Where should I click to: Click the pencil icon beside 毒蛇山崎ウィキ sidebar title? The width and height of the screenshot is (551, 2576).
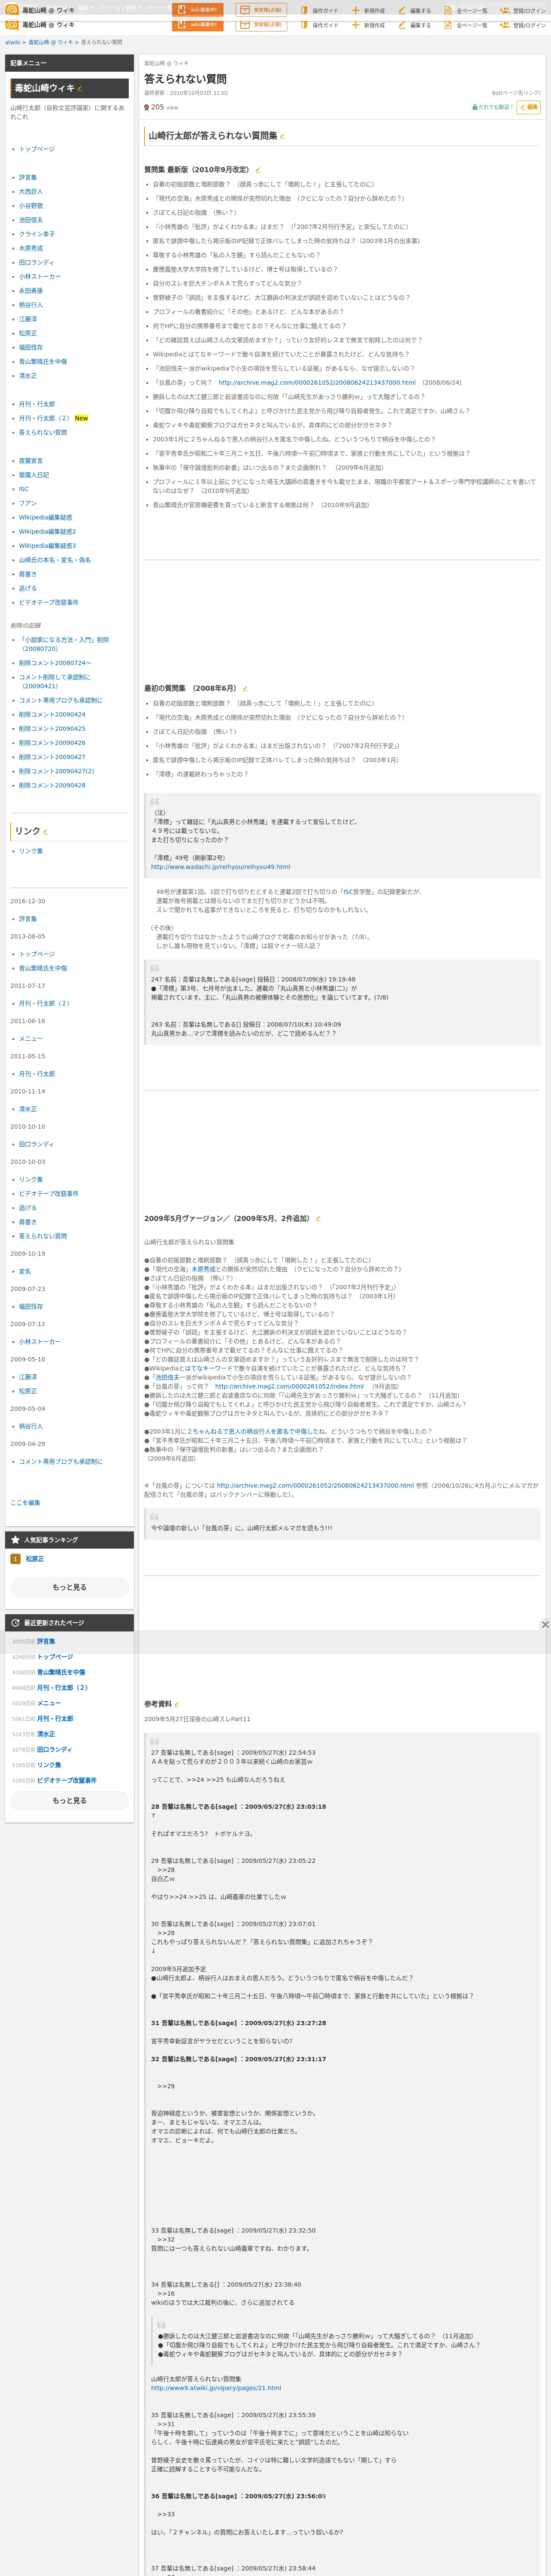click(x=80, y=89)
